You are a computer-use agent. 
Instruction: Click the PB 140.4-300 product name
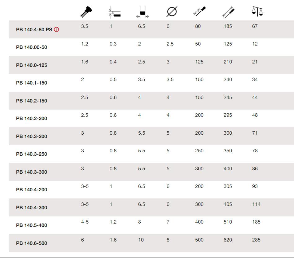[32, 208]
